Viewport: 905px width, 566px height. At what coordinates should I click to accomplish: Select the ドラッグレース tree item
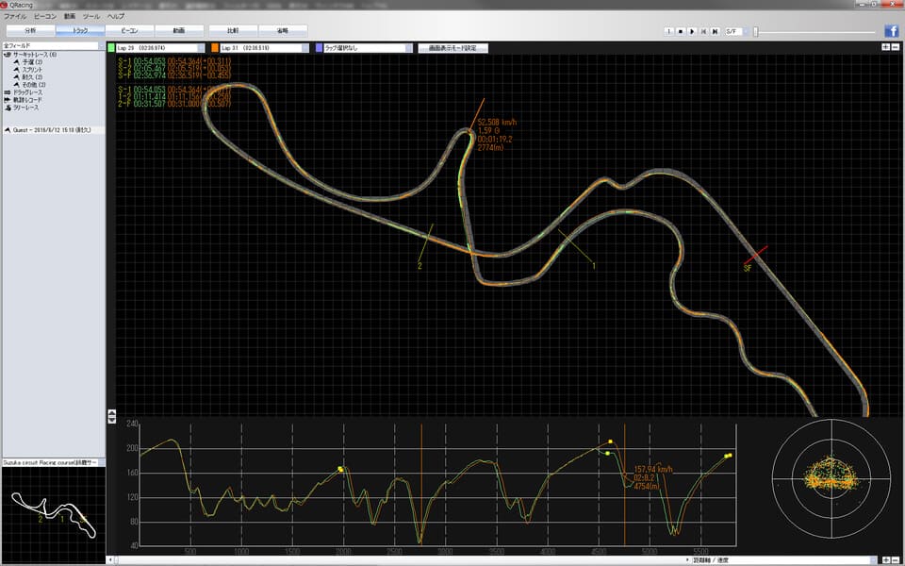pos(27,92)
